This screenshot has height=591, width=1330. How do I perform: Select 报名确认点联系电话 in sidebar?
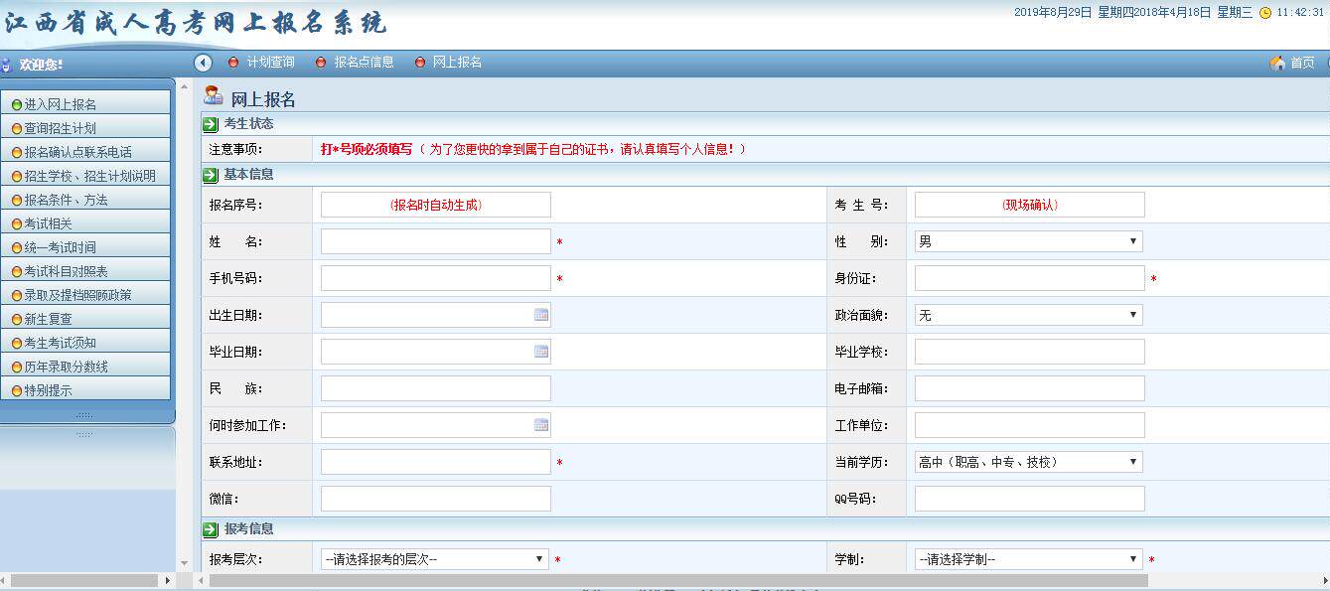(86, 151)
